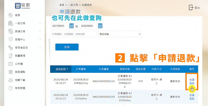Click timestamp 2020/08/28 10:32:23
Screen dimensions: 208x106
(x=61, y=97)
